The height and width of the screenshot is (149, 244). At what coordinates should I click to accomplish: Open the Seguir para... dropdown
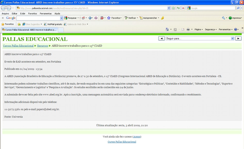pyautogui.click(x=200, y=38)
